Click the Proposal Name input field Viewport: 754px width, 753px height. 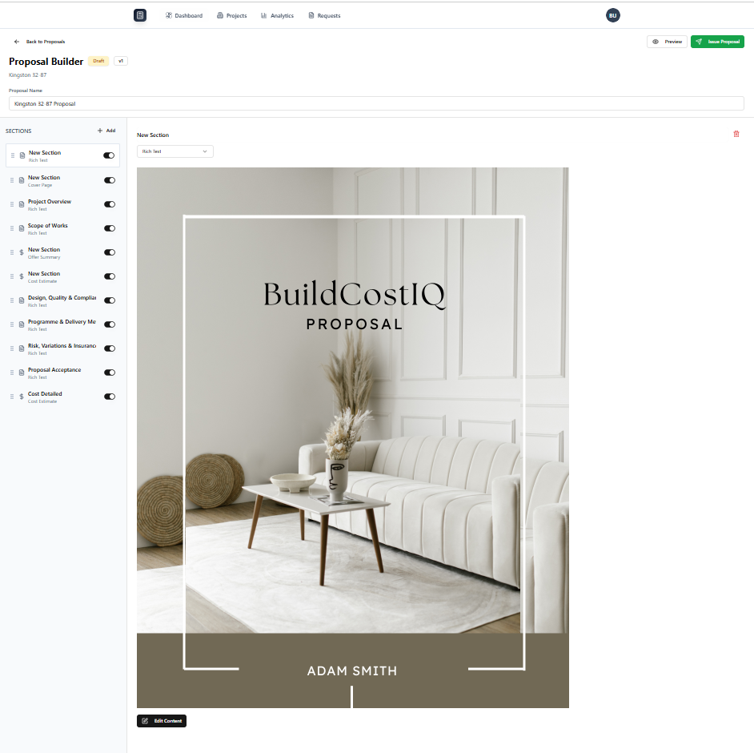click(376, 103)
